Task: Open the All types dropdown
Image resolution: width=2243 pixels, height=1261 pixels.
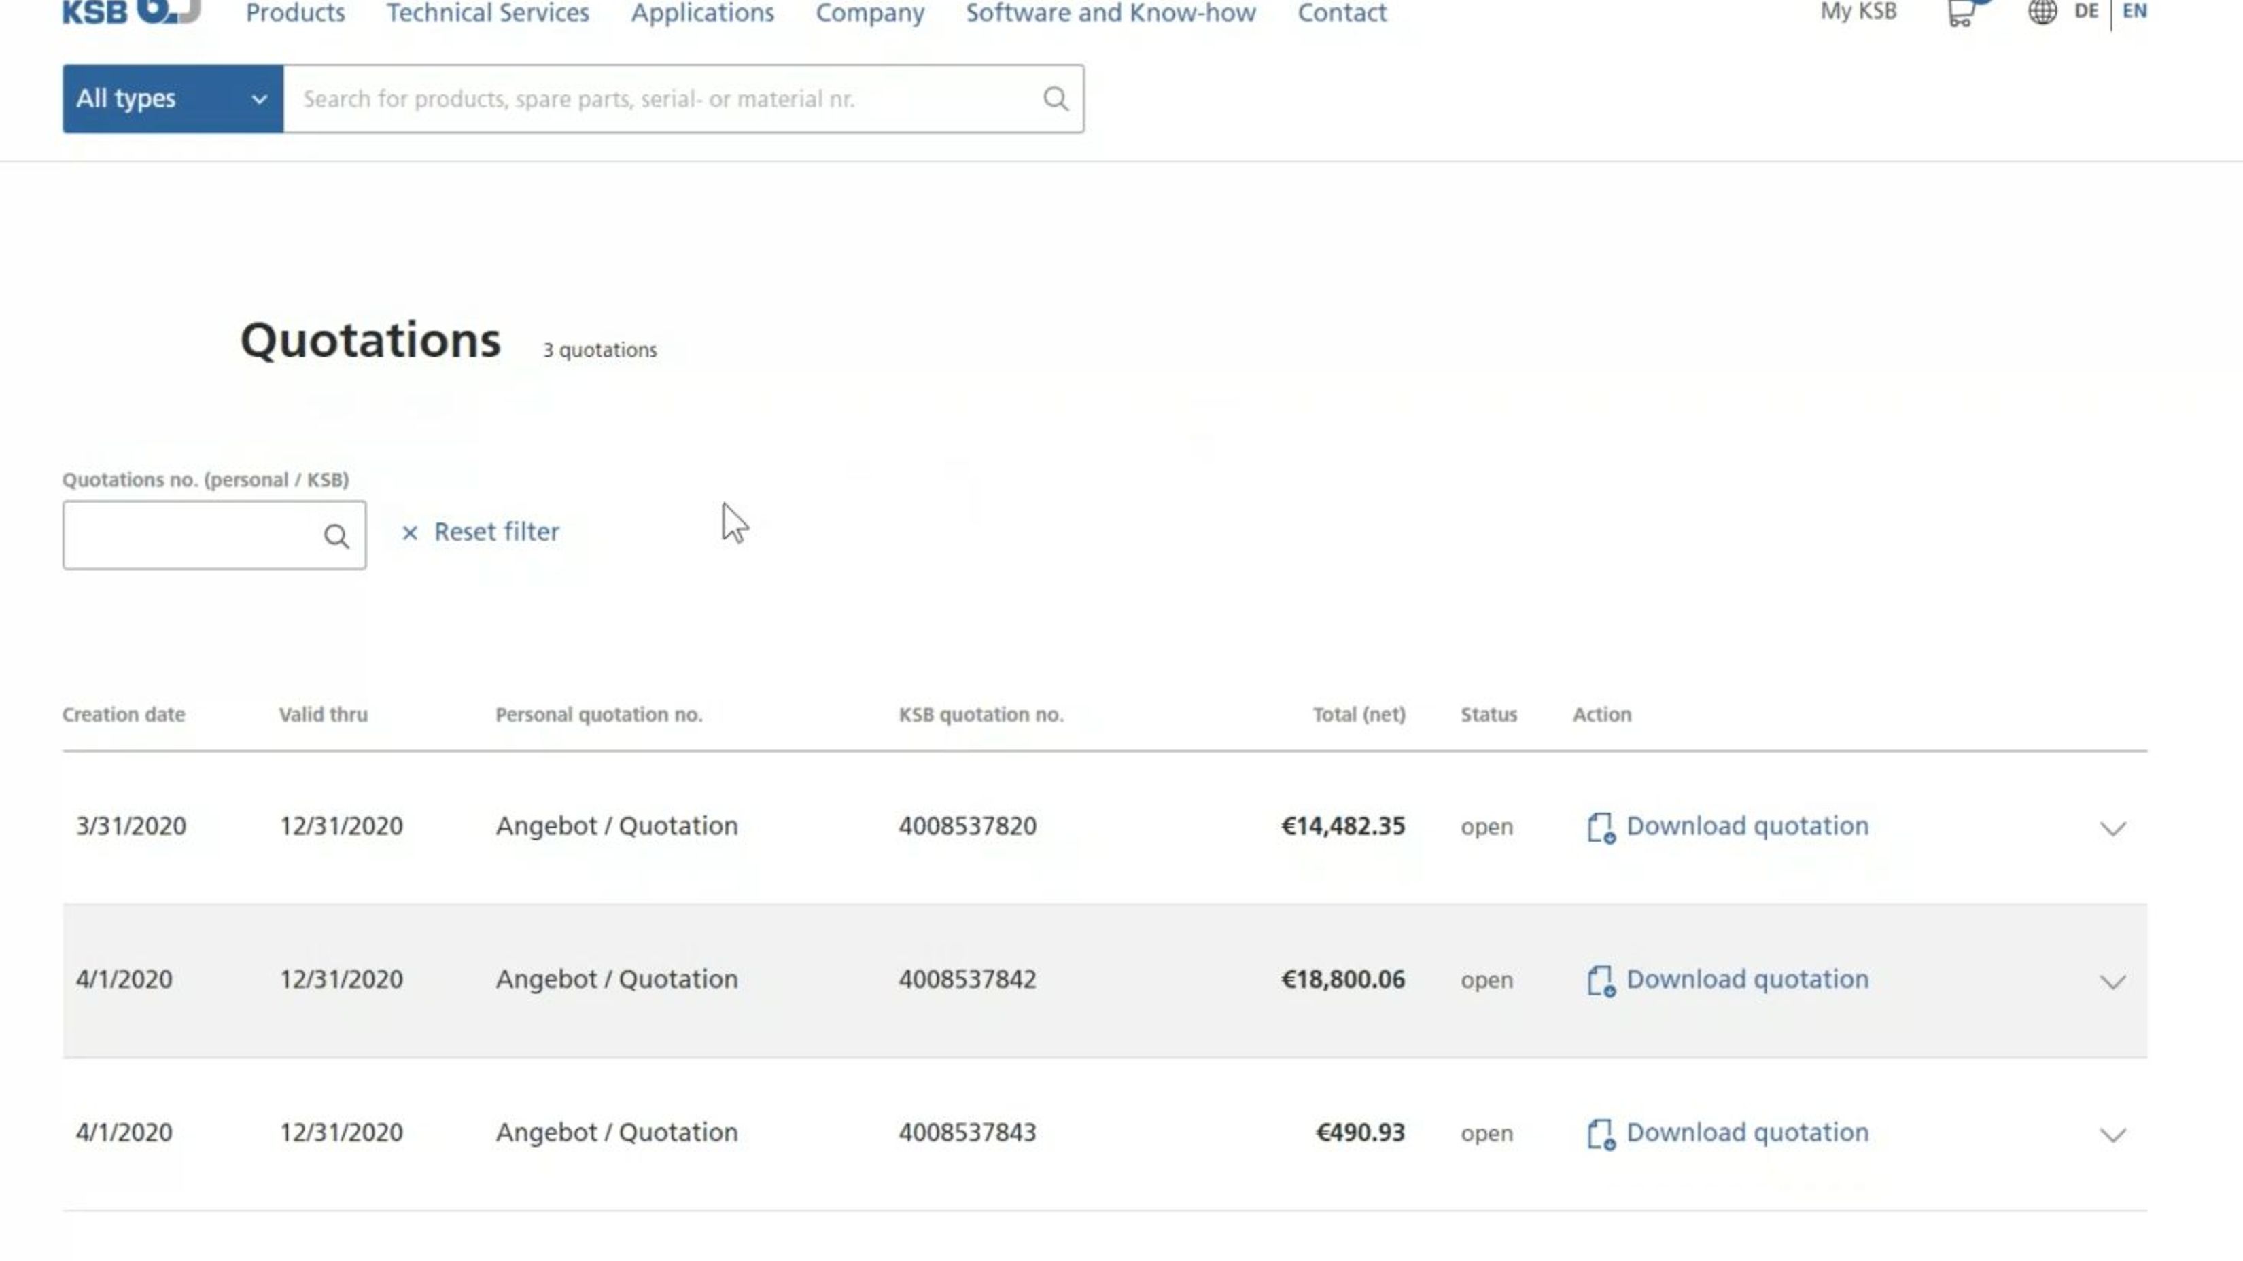Action: pos(173,99)
